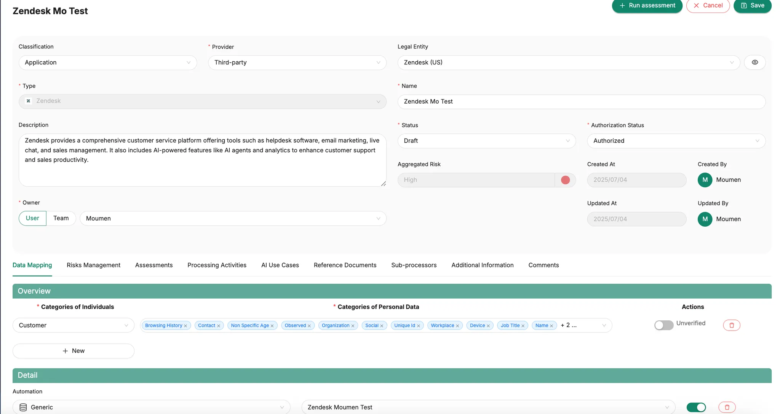This screenshot has width=780, height=414.
Task: Toggle the Unverified switch
Action: (x=664, y=325)
